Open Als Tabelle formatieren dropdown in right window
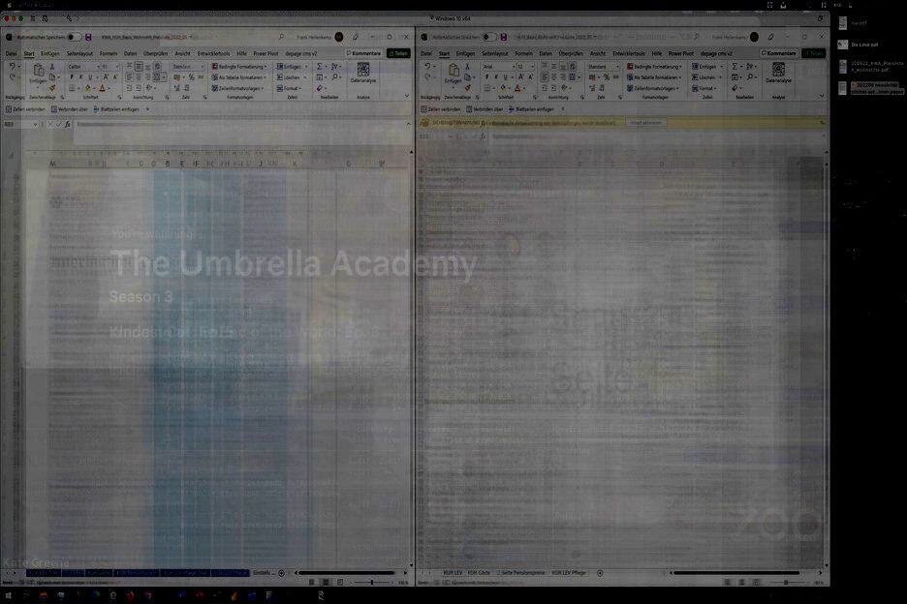Image resolution: width=907 pixels, height=604 pixels. tap(654, 77)
